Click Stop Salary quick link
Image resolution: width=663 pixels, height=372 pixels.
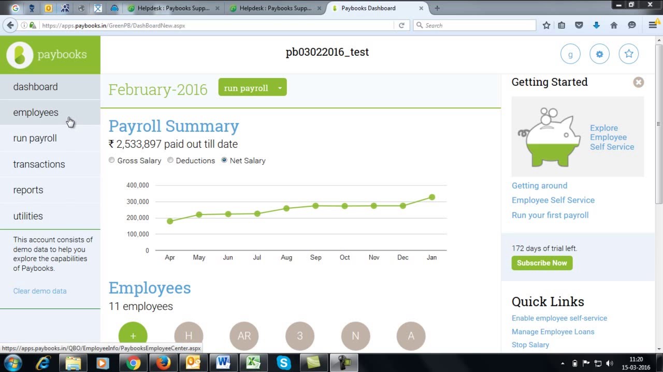530,345
